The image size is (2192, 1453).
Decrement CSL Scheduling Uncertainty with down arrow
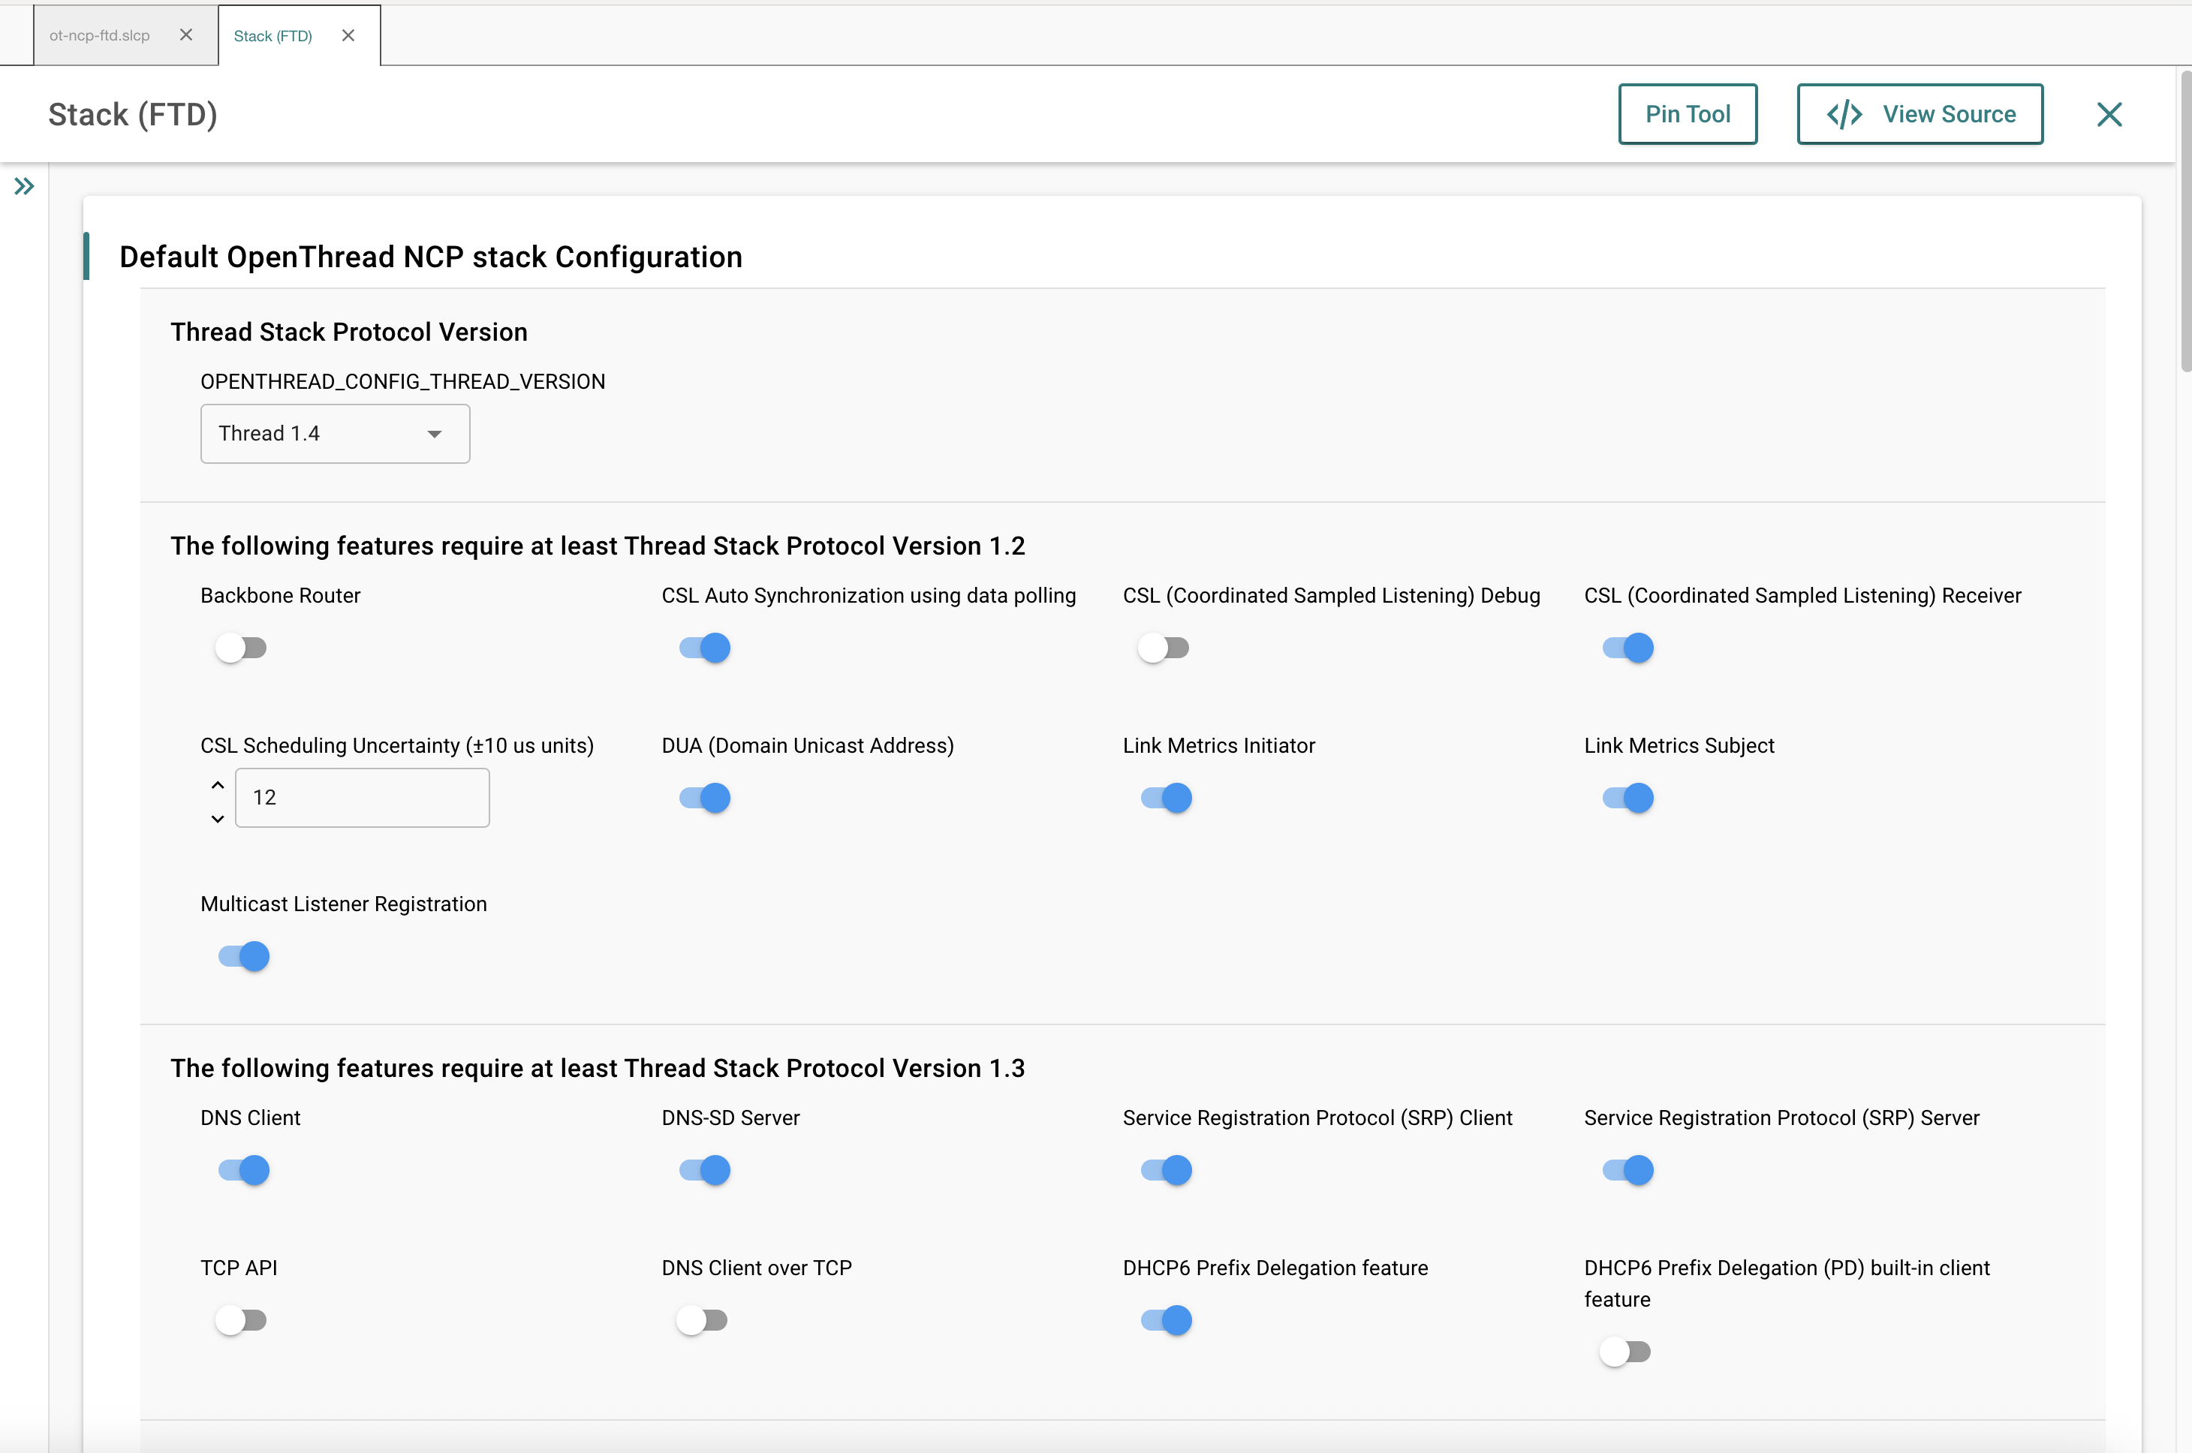(x=218, y=818)
